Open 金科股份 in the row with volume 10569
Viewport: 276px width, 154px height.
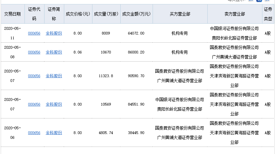54,104
